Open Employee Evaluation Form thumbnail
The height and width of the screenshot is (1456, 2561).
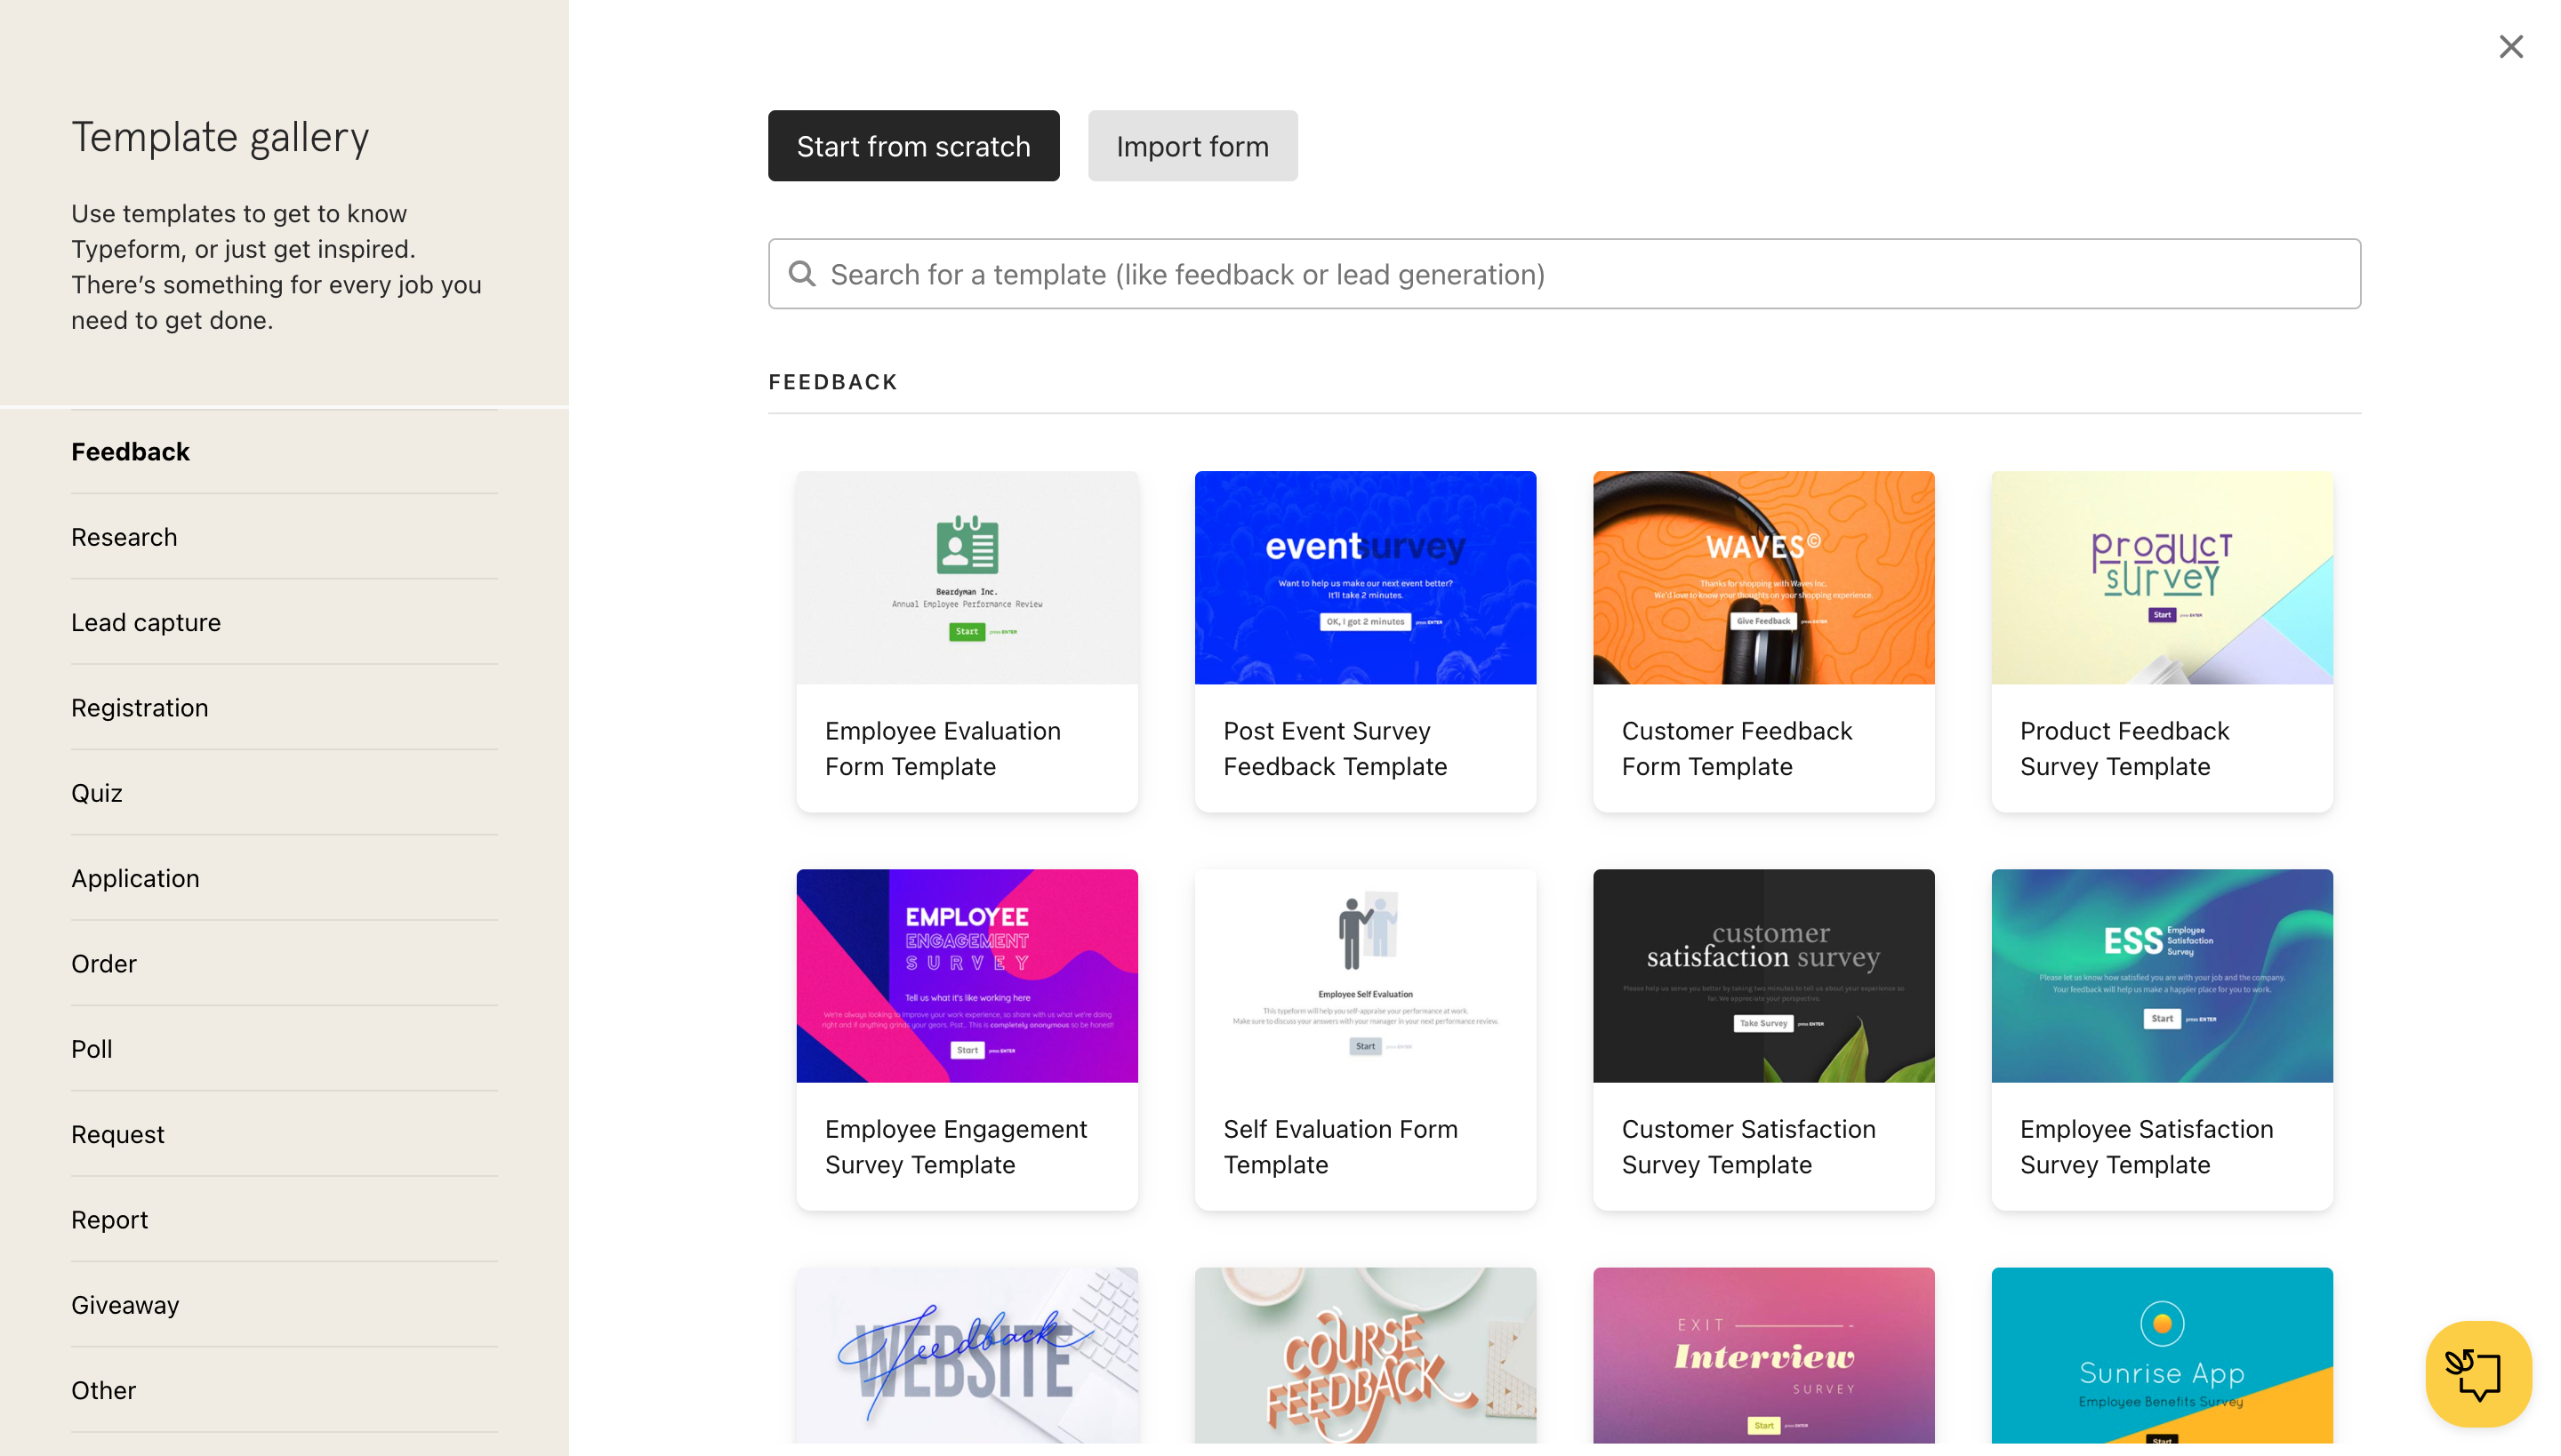click(x=967, y=577)
